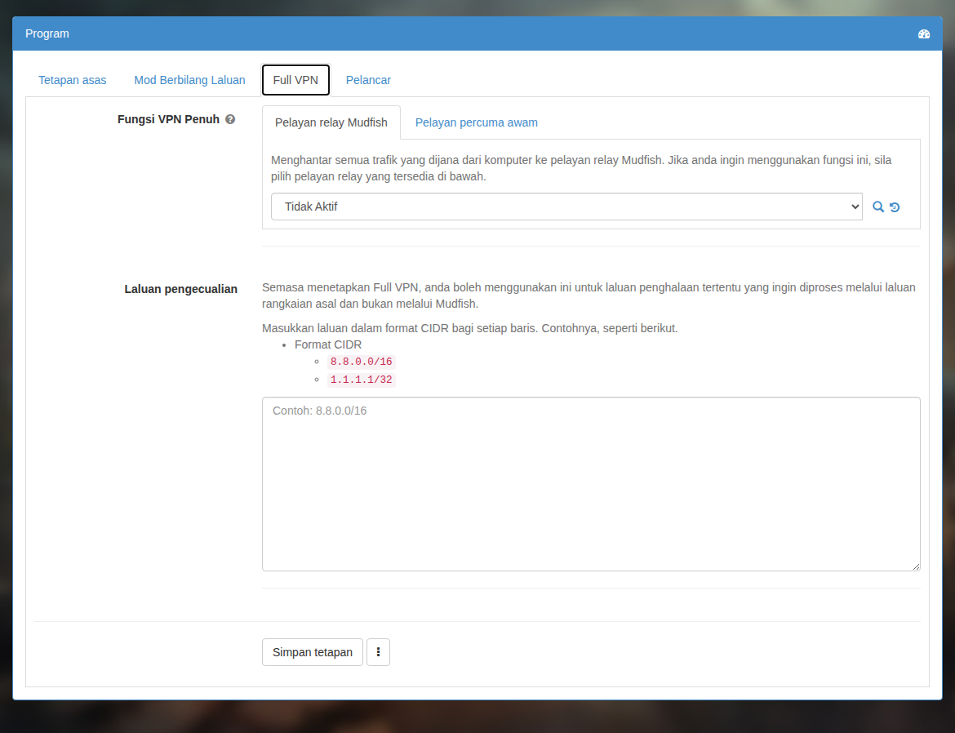Grab the text area resize handle corner
Screen dimensions: 955x733
click(x=915, y=566)
